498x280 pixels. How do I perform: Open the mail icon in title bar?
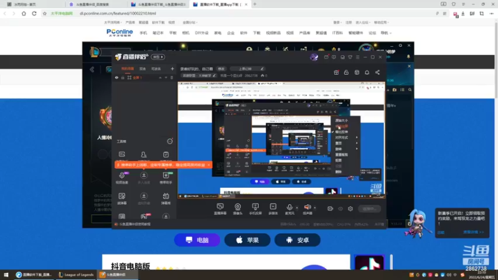tap(326, 57)
